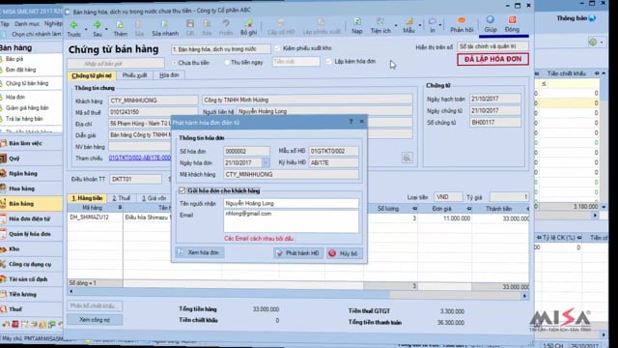
Task: Click the Giúp help icon
Action: (491, 20)
